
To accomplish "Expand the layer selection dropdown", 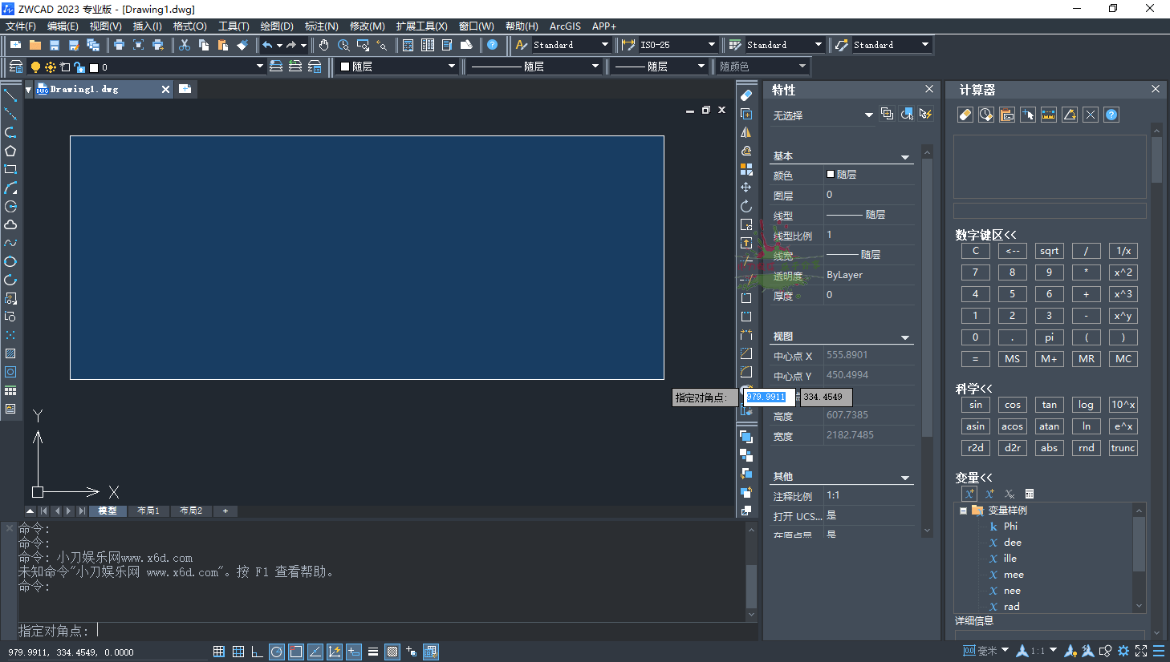I will point(259,67).
